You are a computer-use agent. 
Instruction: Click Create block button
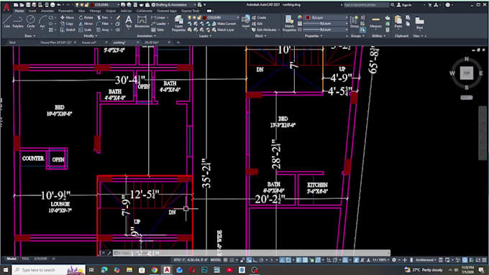coord(259,17)
